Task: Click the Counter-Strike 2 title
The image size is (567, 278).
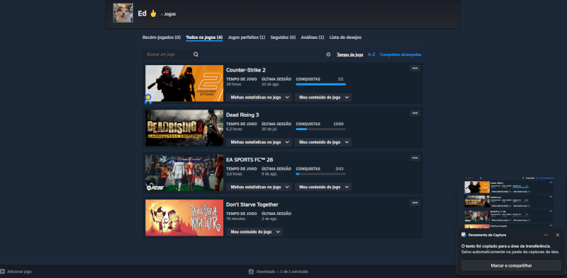Action: [246, 70]
